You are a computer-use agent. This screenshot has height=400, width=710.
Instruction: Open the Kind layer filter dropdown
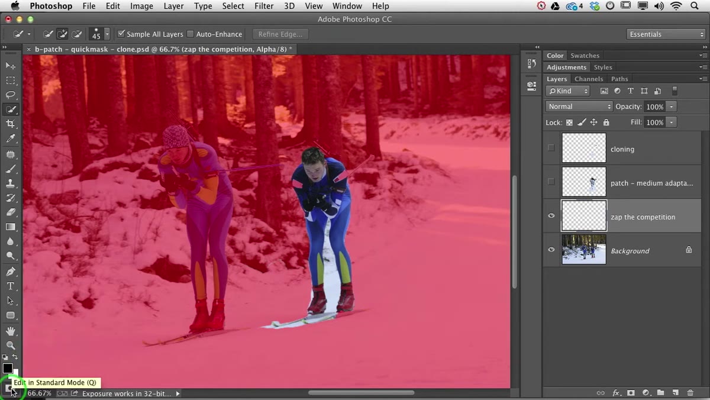click(568, 91)
